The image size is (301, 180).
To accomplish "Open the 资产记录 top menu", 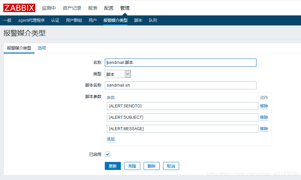I will pyautogui.click(x=72, y=8).
